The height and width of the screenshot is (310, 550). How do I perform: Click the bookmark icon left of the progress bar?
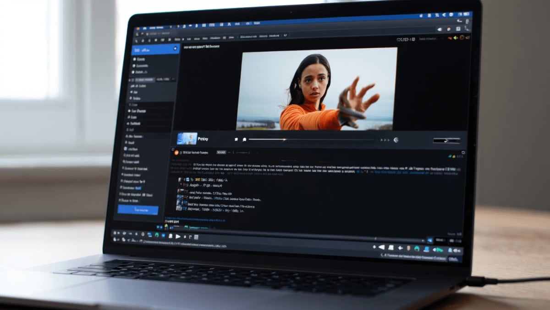tap(244, 139)
